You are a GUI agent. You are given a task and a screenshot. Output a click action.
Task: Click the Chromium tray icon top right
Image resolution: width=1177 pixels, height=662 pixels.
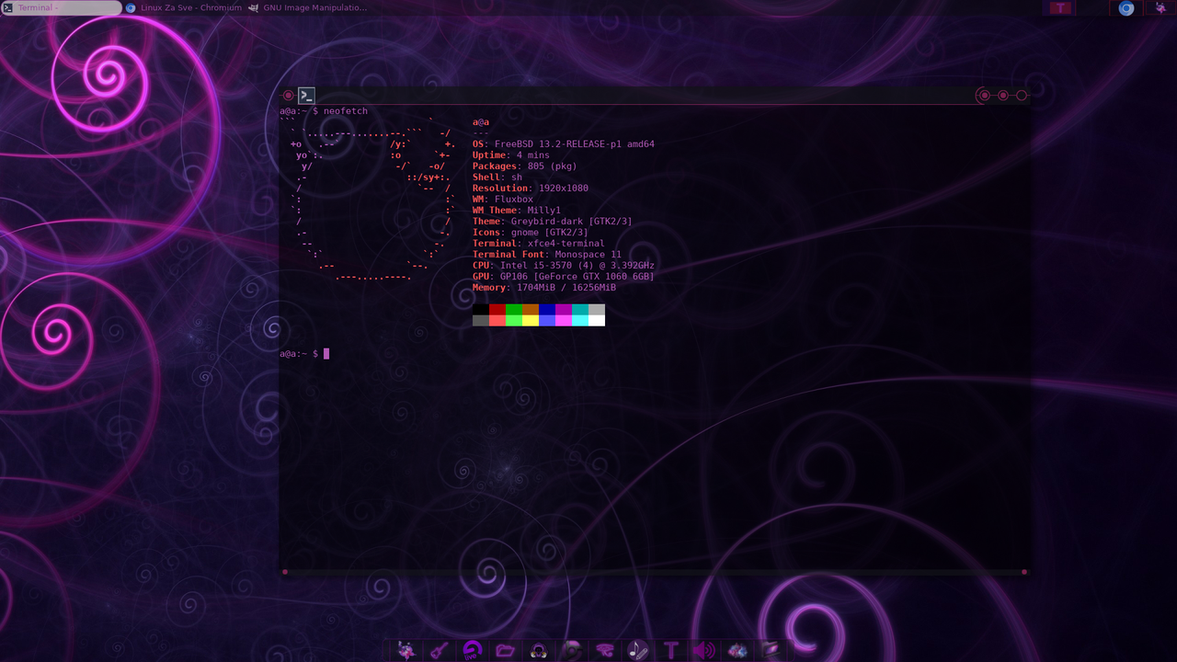1126,7
